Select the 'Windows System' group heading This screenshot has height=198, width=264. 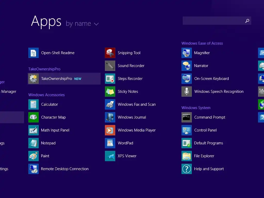click(x=196, y=108)
